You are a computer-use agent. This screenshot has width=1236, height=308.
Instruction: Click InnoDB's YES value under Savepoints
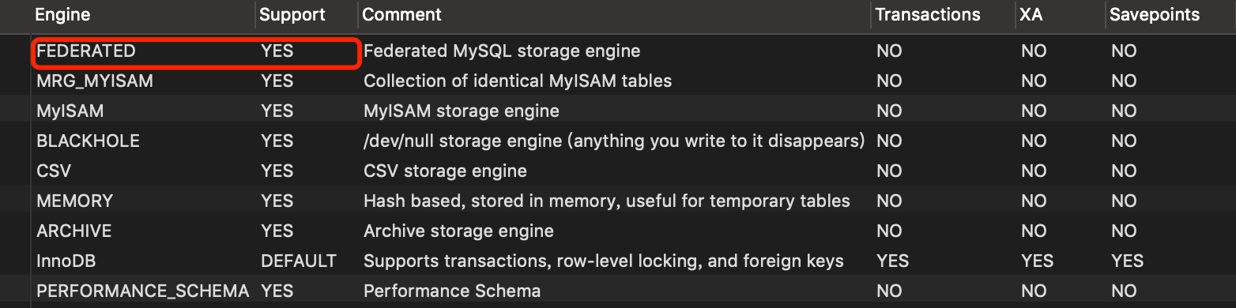(x=1127, y=261)
